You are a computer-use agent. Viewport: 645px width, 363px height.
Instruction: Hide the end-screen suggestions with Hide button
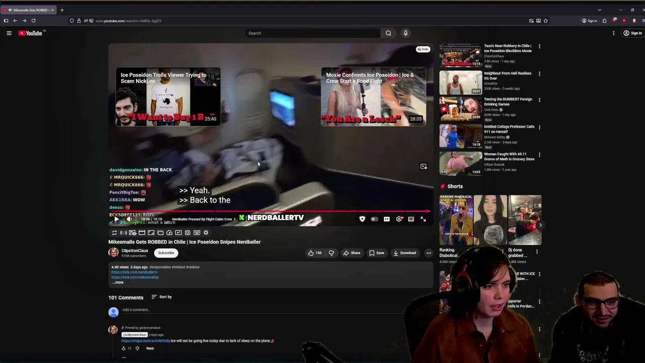[423, 49]
